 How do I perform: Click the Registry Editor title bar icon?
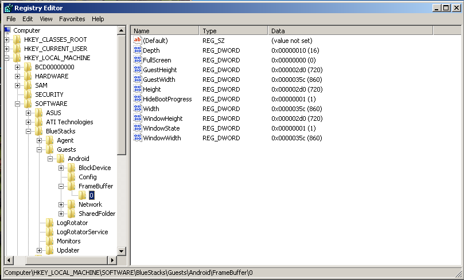click(x=8, y=7)
